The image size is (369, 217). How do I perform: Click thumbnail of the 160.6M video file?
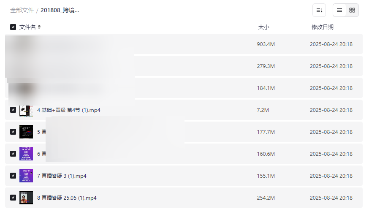pyautogui.click(x=26, y=154)
